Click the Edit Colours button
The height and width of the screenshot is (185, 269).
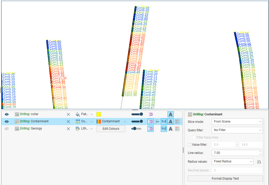click(x=111, y=129)
